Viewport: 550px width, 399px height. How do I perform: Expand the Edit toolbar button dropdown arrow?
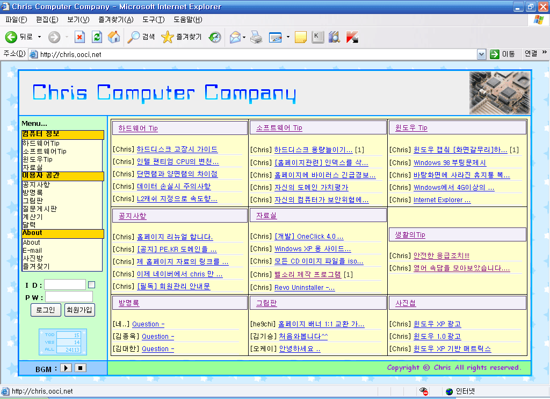[x=288, y=37]
